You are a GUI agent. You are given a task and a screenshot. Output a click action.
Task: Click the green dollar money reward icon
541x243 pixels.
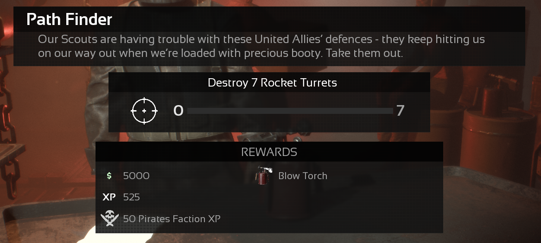(109, 176)
